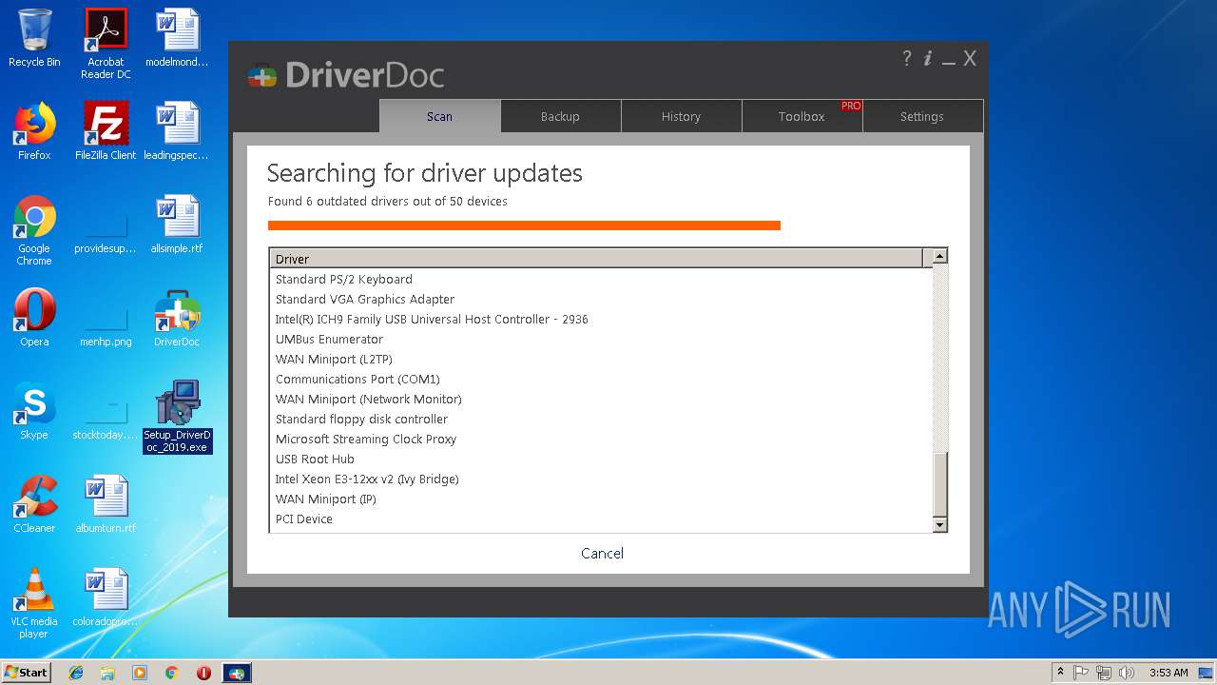The image size is (1217, 685).
Task: Select the Setup_DriverDoc_2019.exe desktop icon
Action: [177, 417]
